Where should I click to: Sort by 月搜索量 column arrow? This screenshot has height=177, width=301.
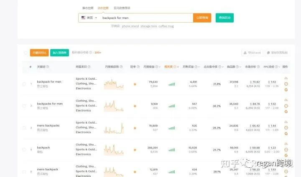coord(160,67)
